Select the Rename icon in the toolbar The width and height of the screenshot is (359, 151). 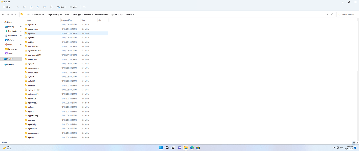pyautogui.click(x=38, y=7)
